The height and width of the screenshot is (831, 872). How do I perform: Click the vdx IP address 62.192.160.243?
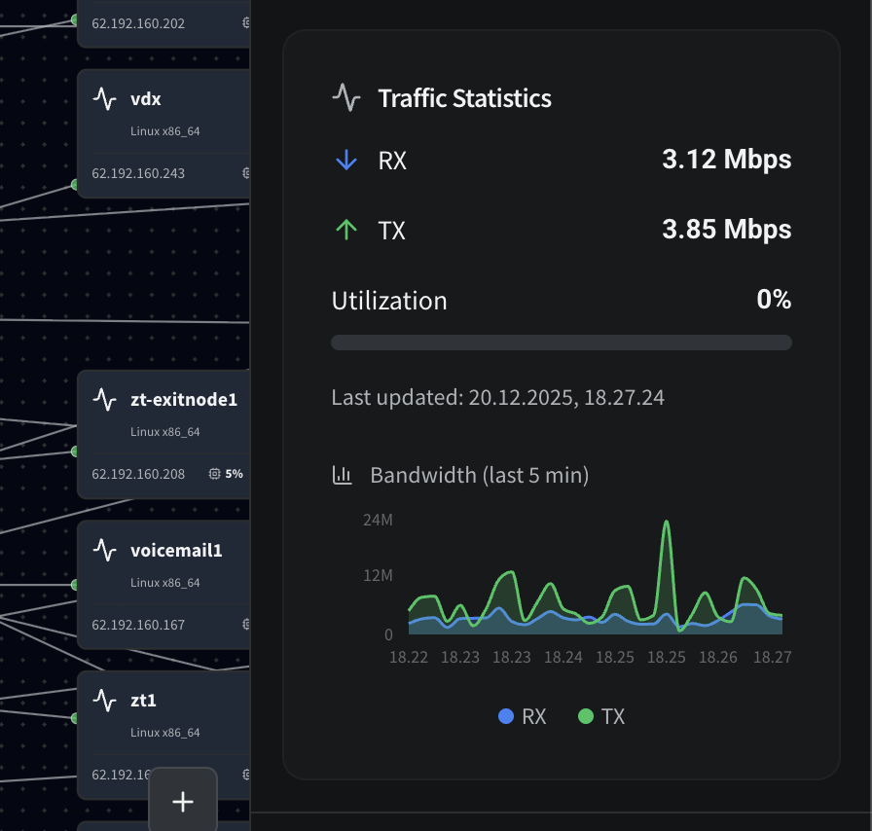(138, 173)
